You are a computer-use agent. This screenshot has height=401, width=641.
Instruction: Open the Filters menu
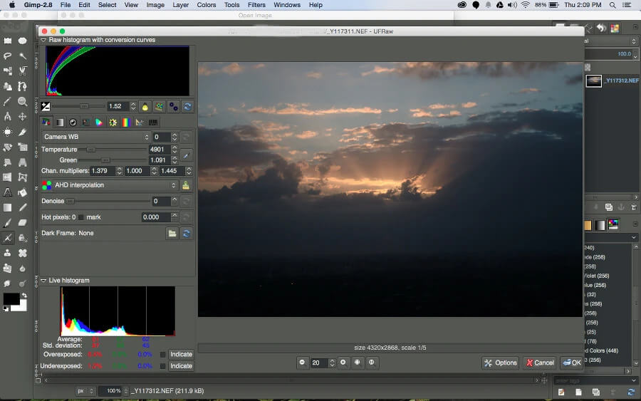256,5
